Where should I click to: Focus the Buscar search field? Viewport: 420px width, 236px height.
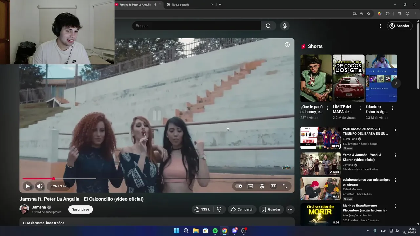tap(197, 26)
